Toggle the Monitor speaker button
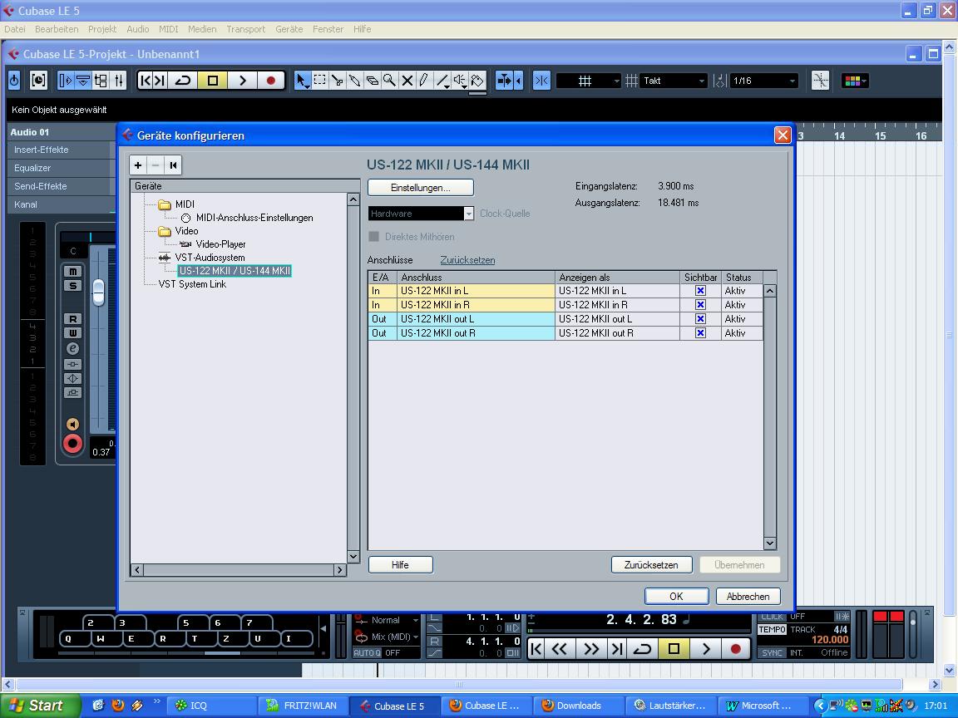958x718 pixels. point(72,425)
